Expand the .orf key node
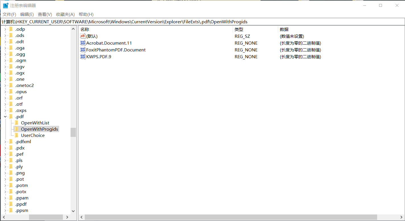 coord(5,98)
